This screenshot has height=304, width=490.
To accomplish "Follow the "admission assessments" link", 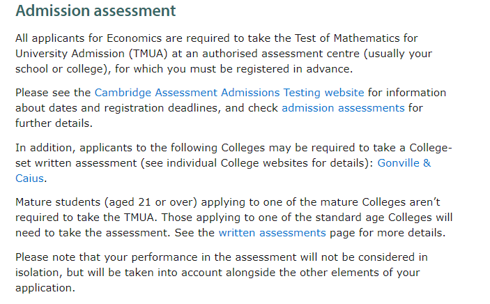I will (x=342, y=108).
